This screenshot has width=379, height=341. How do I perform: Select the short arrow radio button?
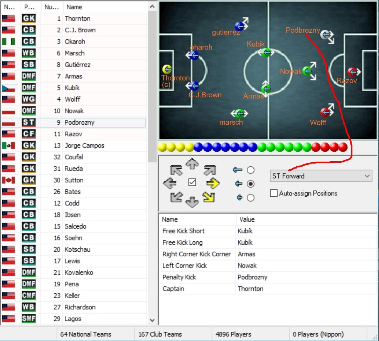(251, 198)
